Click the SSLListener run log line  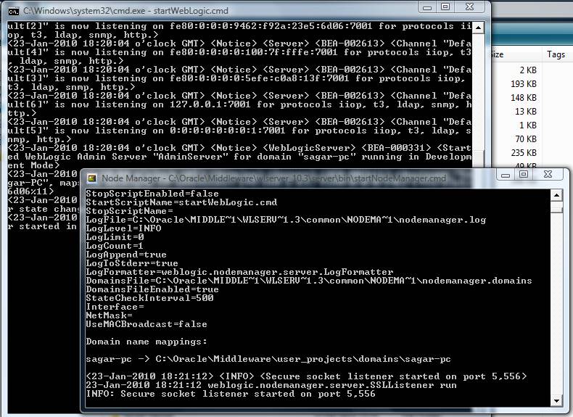pos(271,385)
